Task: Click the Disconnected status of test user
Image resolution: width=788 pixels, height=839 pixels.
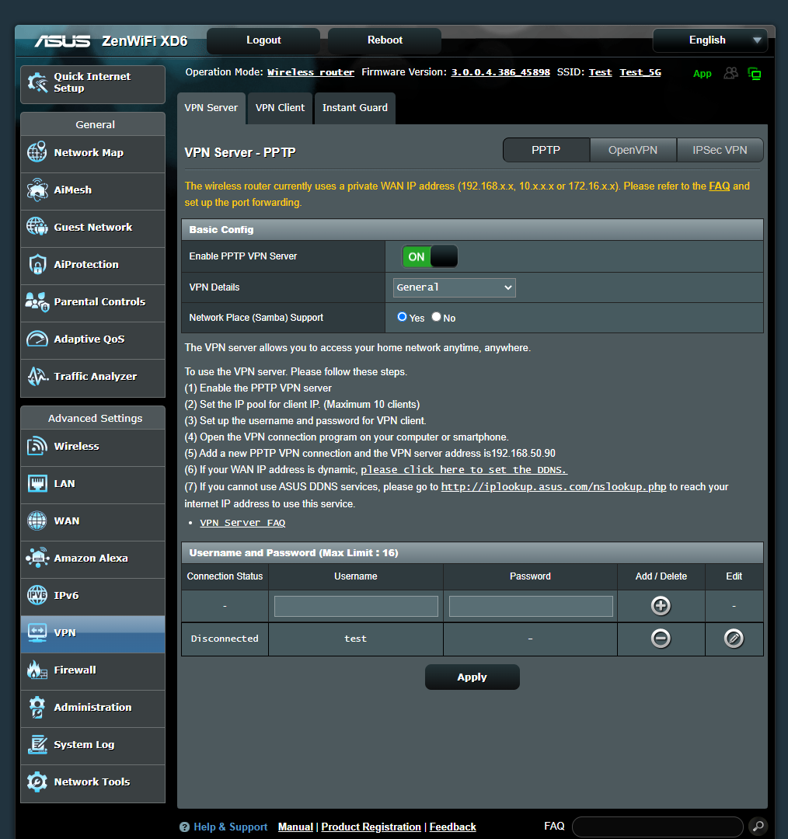Action: [225, 639]
